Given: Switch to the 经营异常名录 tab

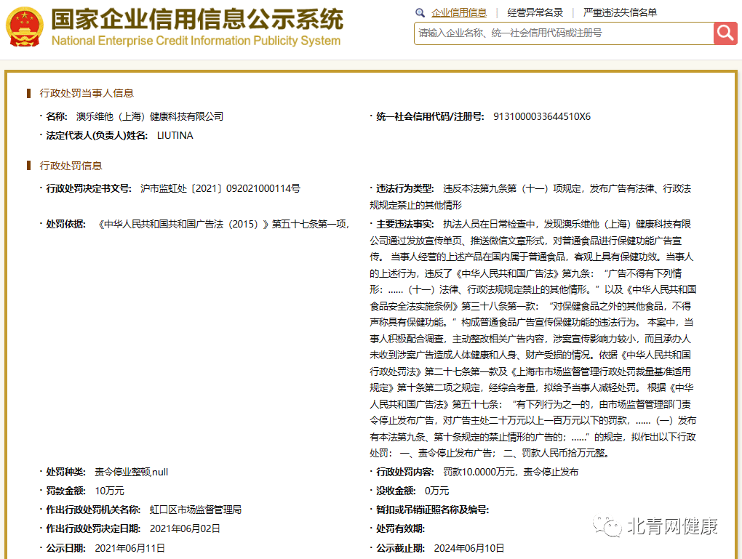Looking at the screenshot, I should tap(535, 12).
